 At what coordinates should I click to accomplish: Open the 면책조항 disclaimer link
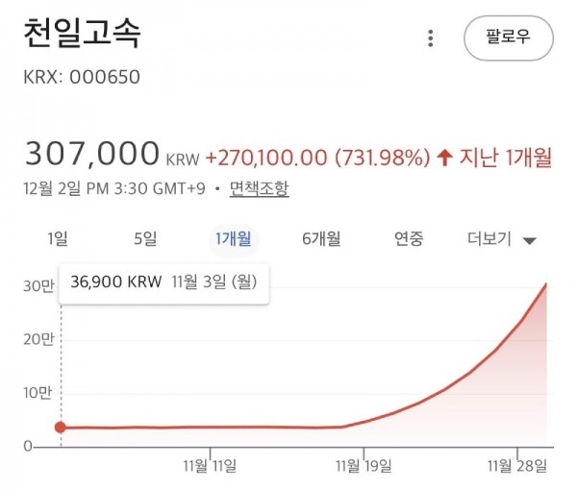(x=259, y=188)
